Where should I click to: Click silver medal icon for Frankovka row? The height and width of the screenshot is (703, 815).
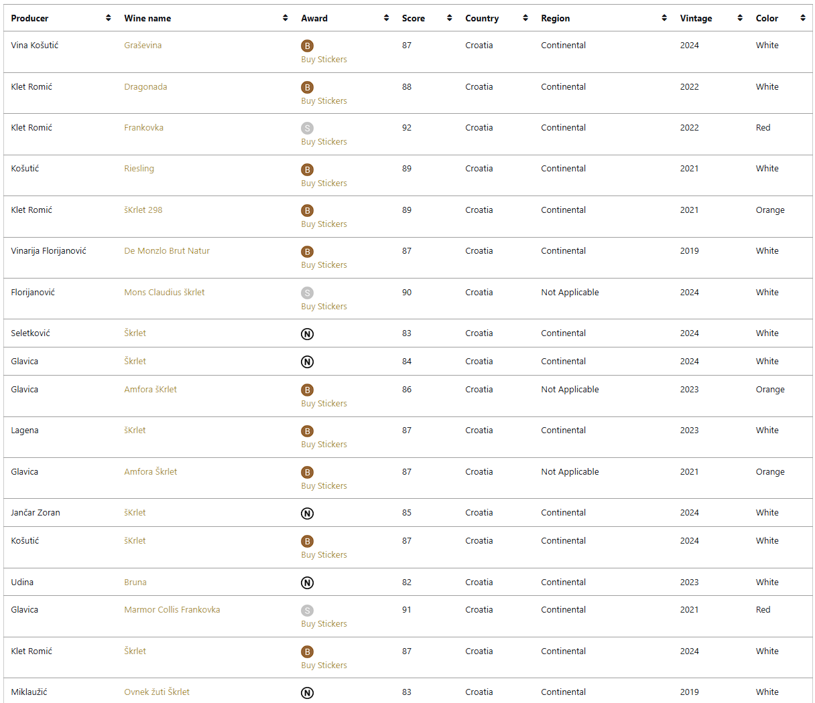tap(307, 129)
